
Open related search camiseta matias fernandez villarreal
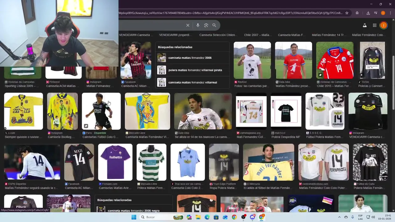[193, 82]
